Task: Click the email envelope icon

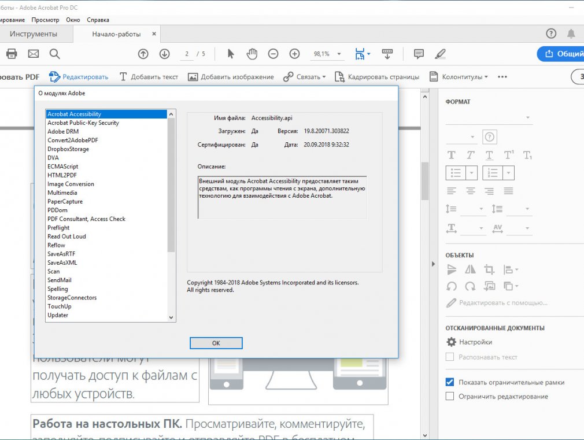Action: pos(34,54)
